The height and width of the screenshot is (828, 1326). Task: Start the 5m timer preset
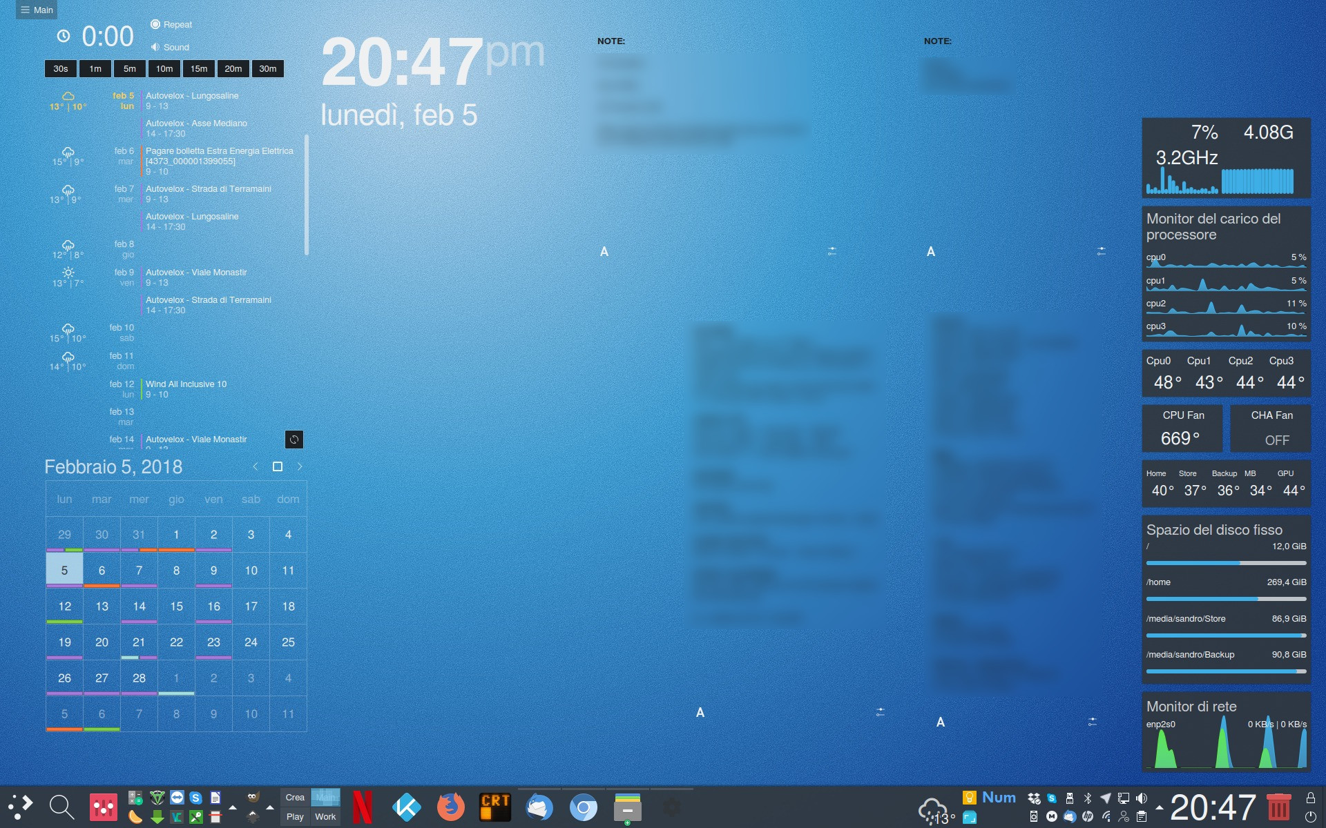click(x=130, y=68)
